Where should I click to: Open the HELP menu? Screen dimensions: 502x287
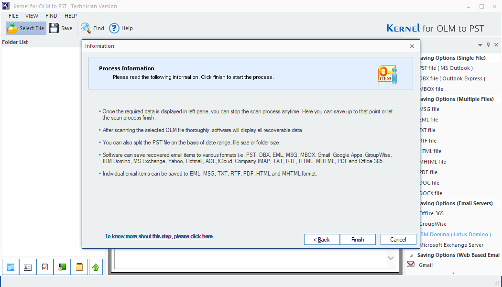click(70, 16)
